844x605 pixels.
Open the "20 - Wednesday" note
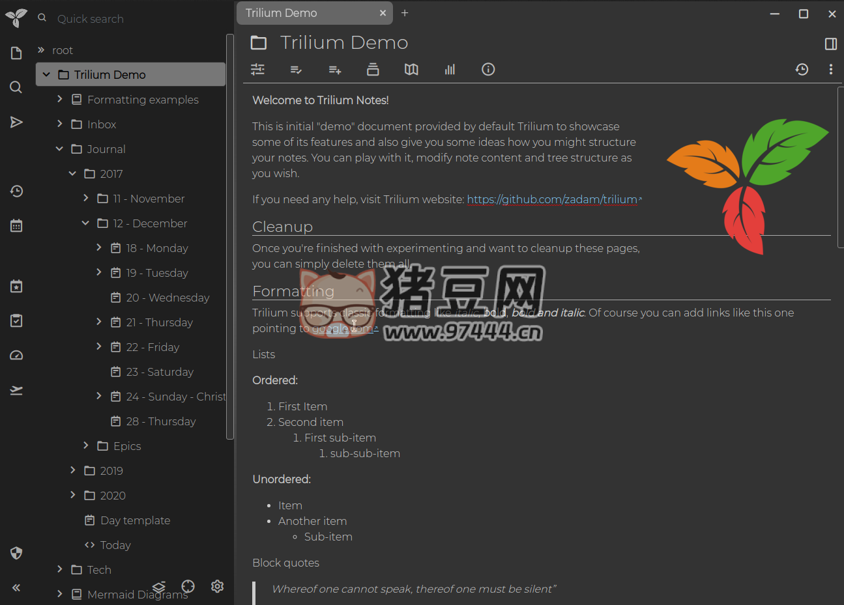pyautogui.click(x=168, y=298)
